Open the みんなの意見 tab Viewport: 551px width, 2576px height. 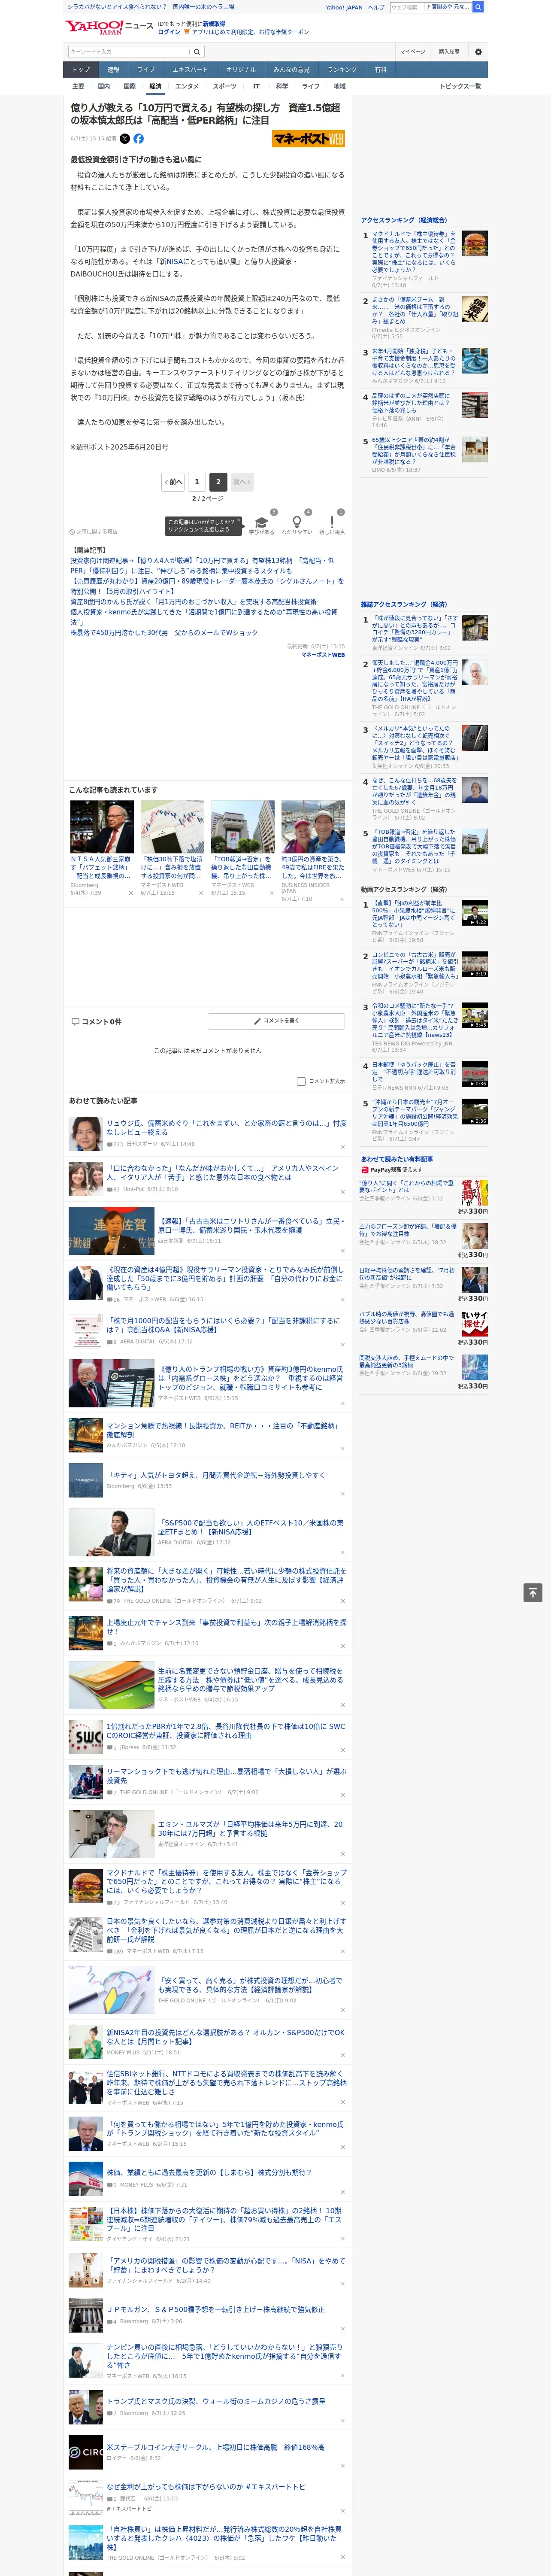point(292,70)
